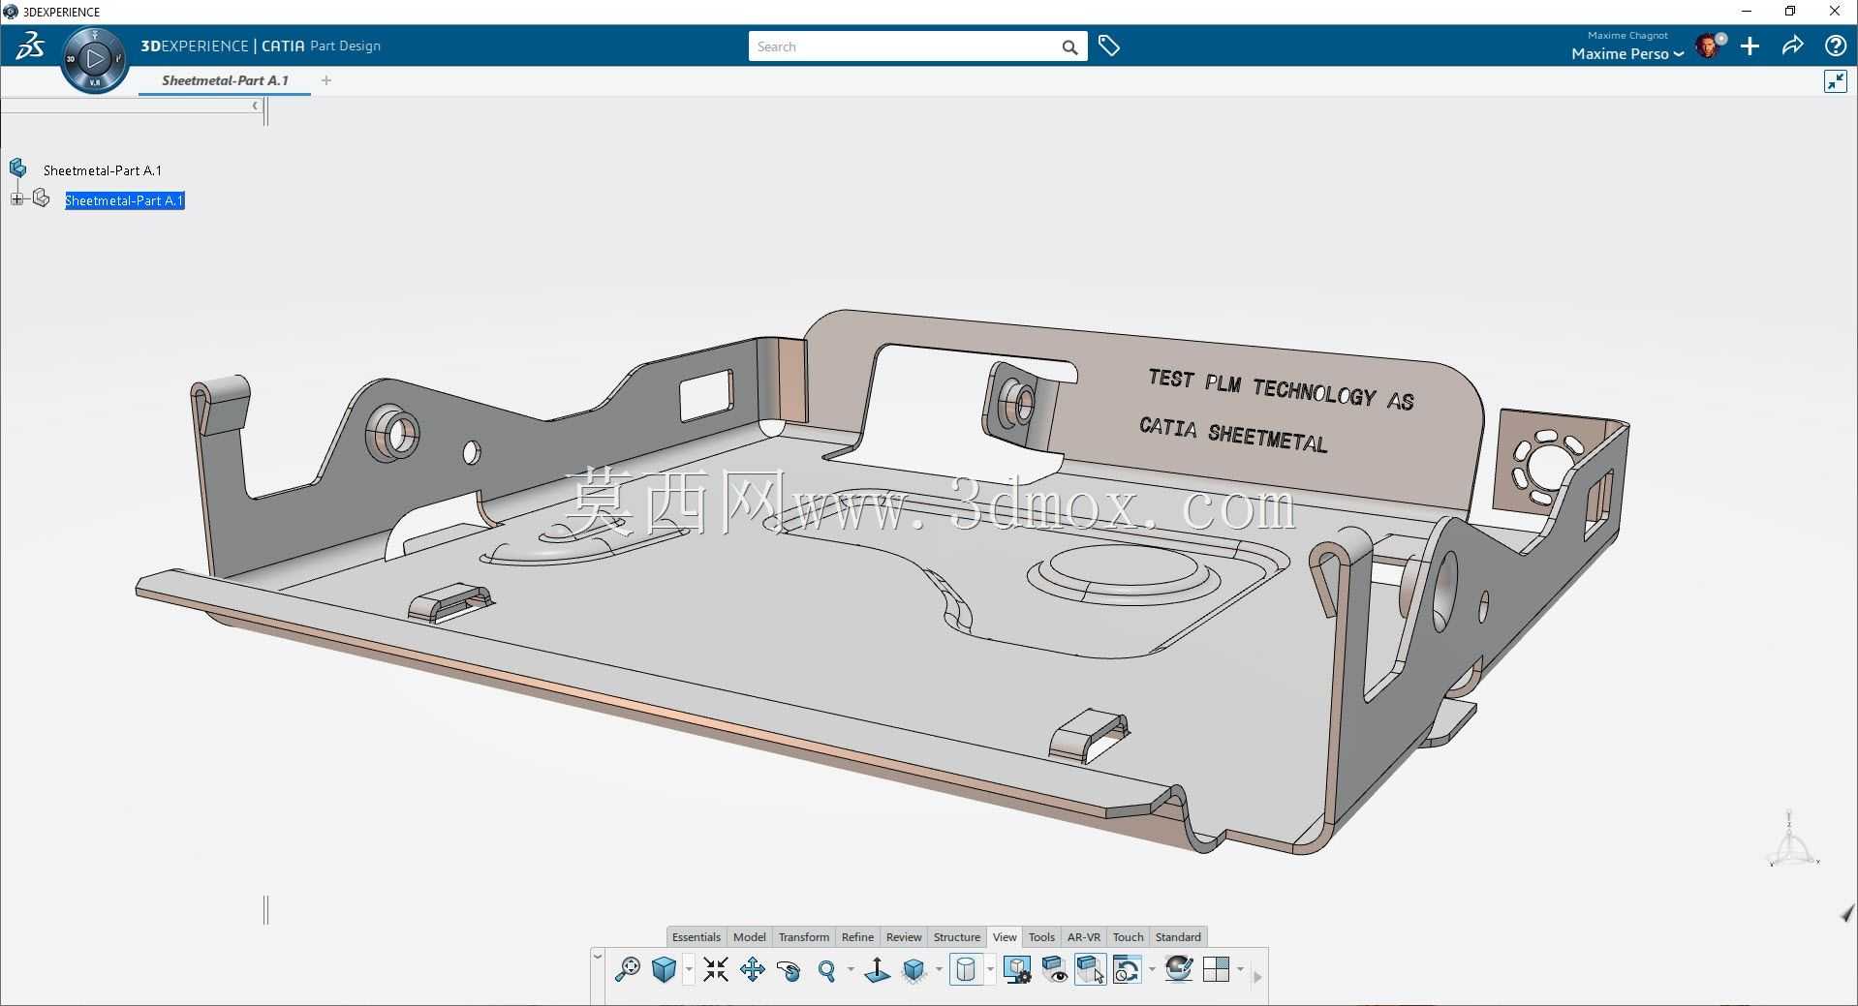The width and height of the screenshot is (1858, 1006).
Task: Click the 3DEXPERIENCE compass play button
Action: [95, 59]
